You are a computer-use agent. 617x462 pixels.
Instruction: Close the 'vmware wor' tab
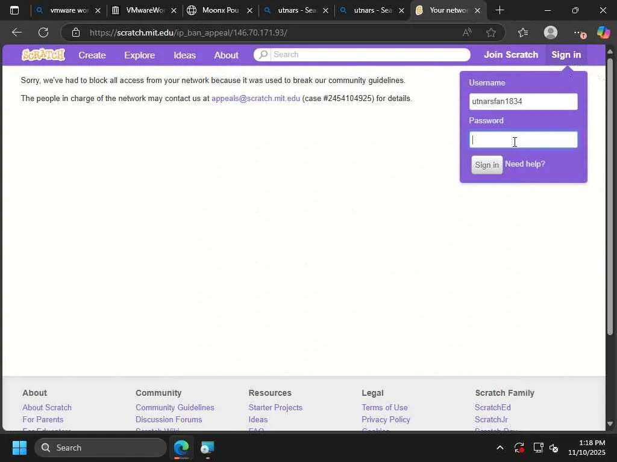point(98,11)
